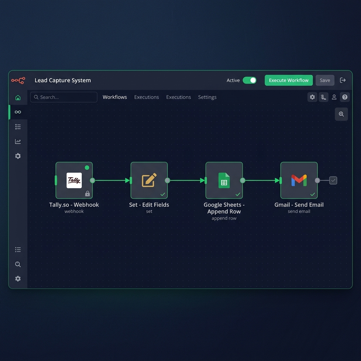Select the Gmail node icon
This screenshot has height=361, width=361.
click(299, 180)
